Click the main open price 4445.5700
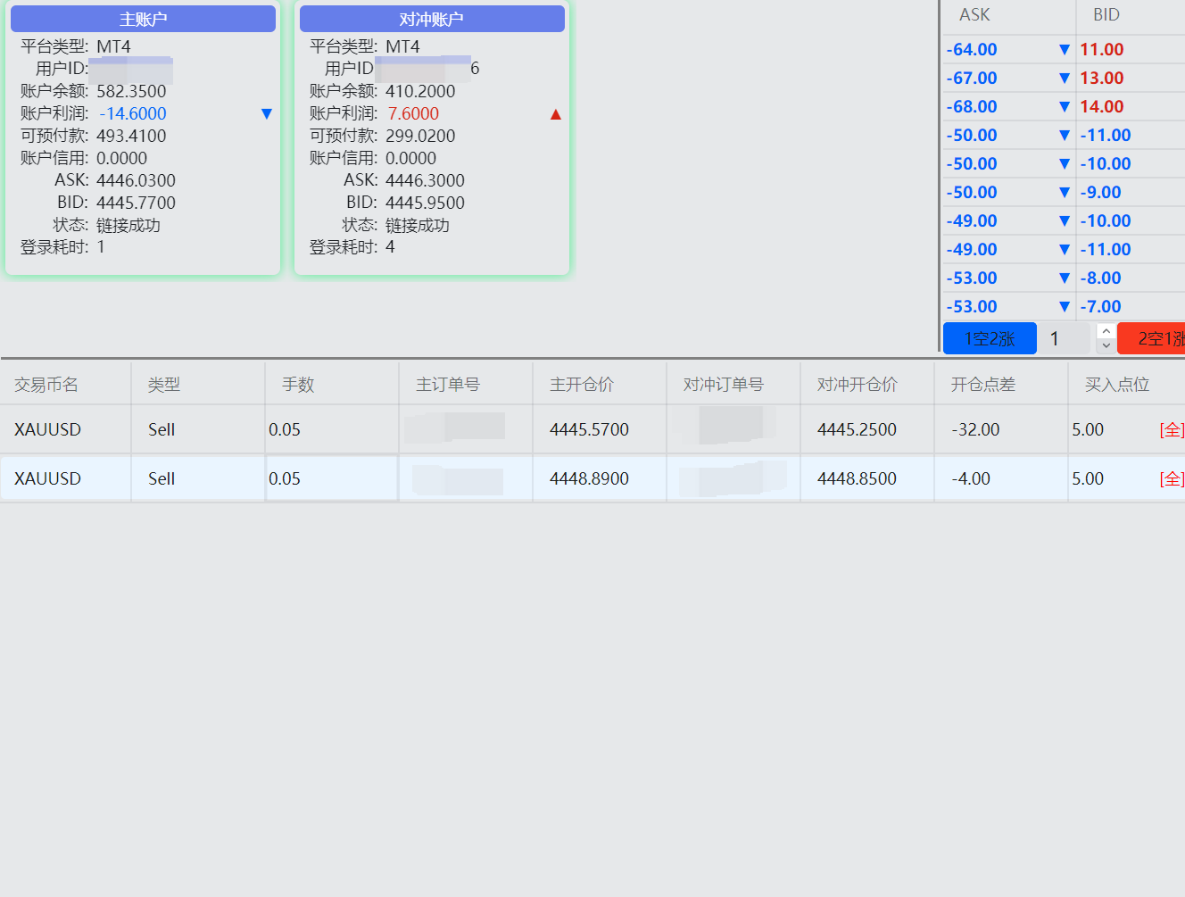Viewport: 1185px width, 897px height. pyautogui.click(x=589, y=430)
